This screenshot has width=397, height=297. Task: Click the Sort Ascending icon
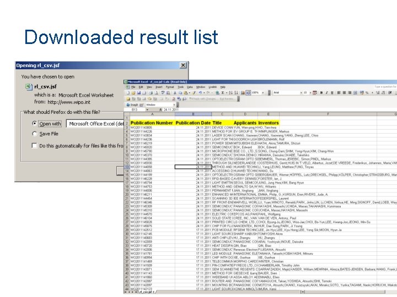click(x=230, y=93)
